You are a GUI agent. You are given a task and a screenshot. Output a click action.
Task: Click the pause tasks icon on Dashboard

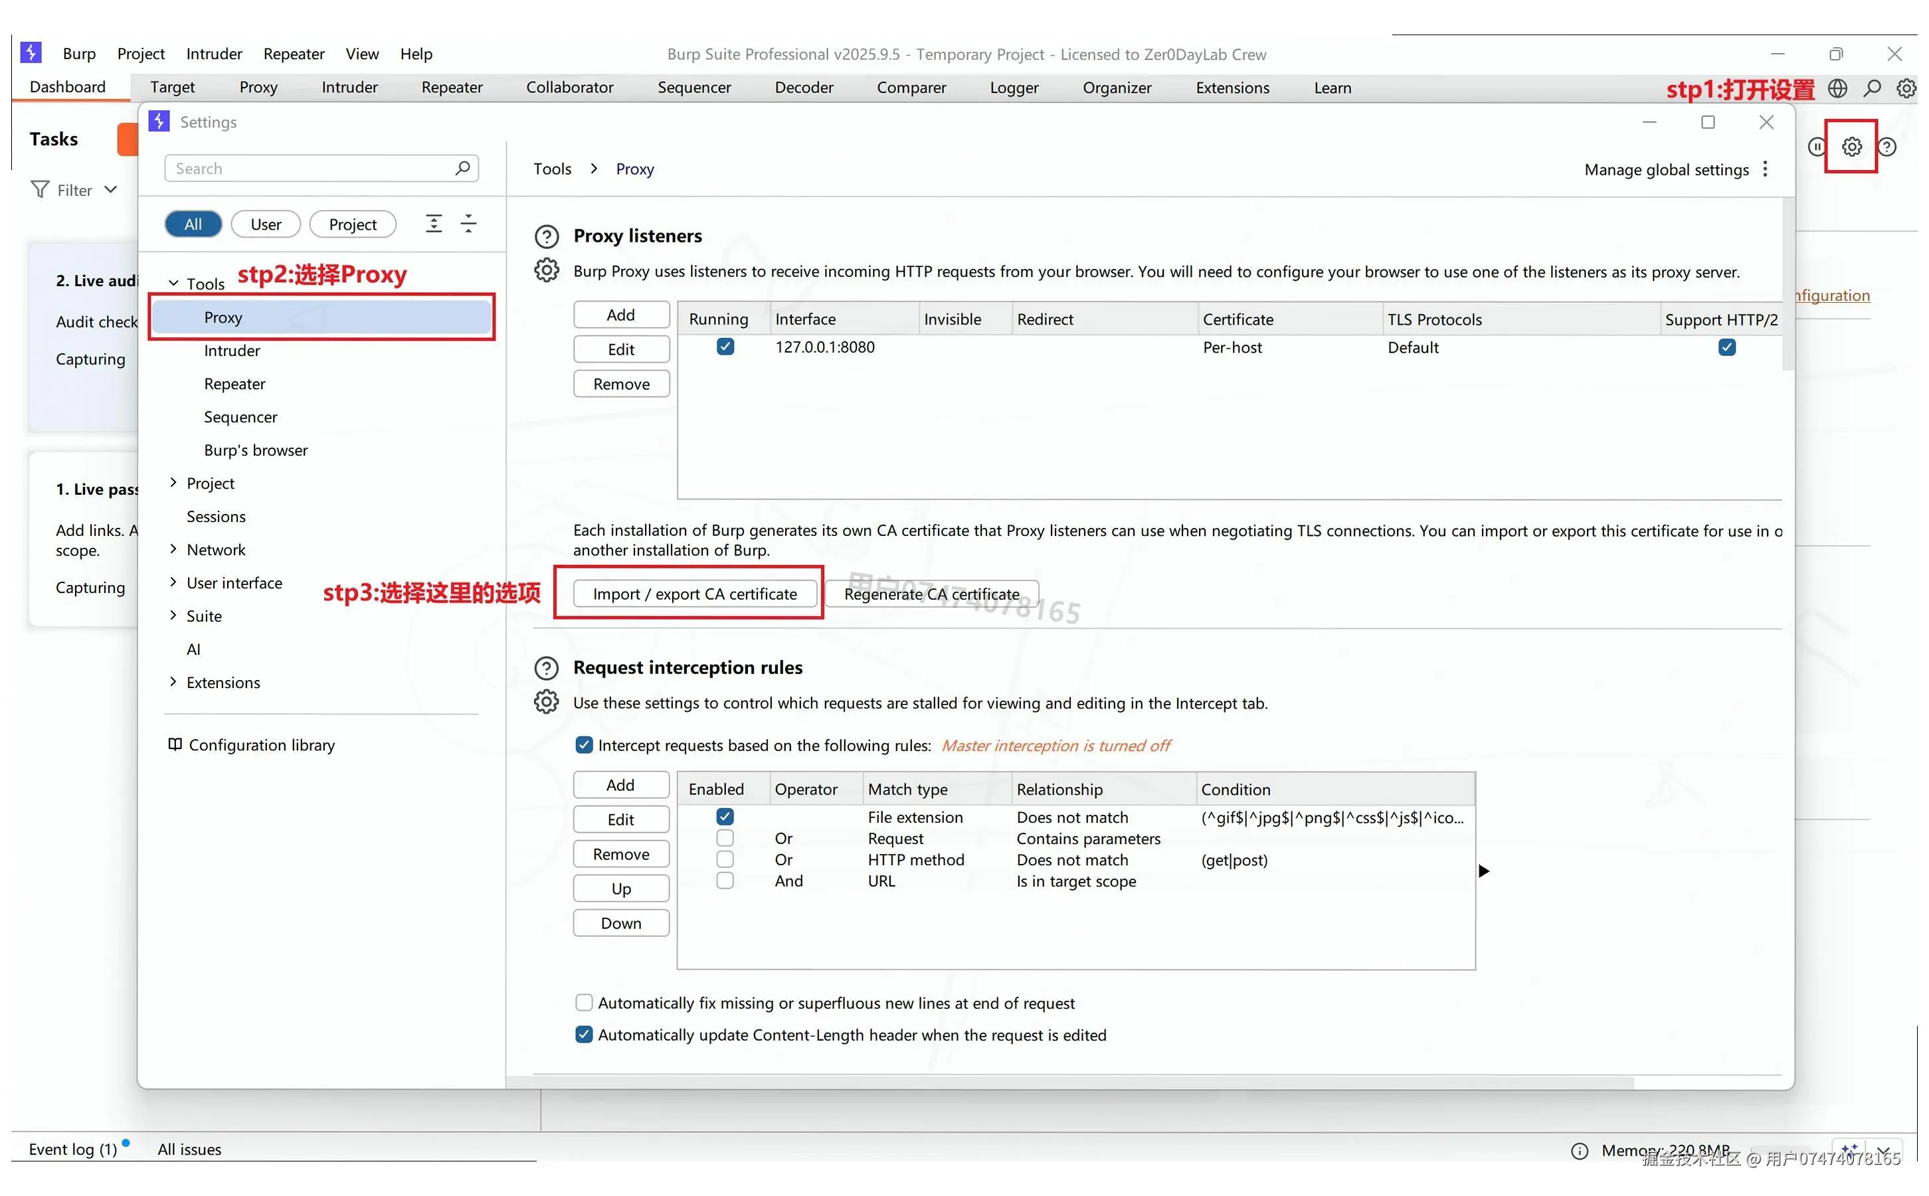[1817, 146]
